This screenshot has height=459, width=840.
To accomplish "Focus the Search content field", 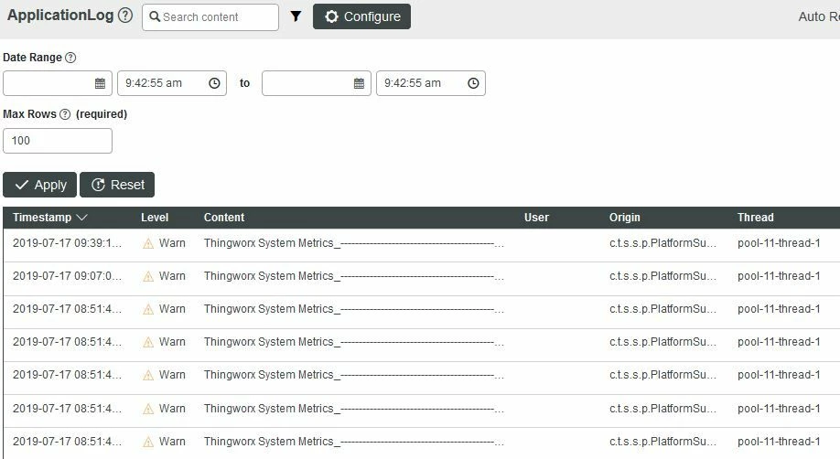I will pos(210,17).
